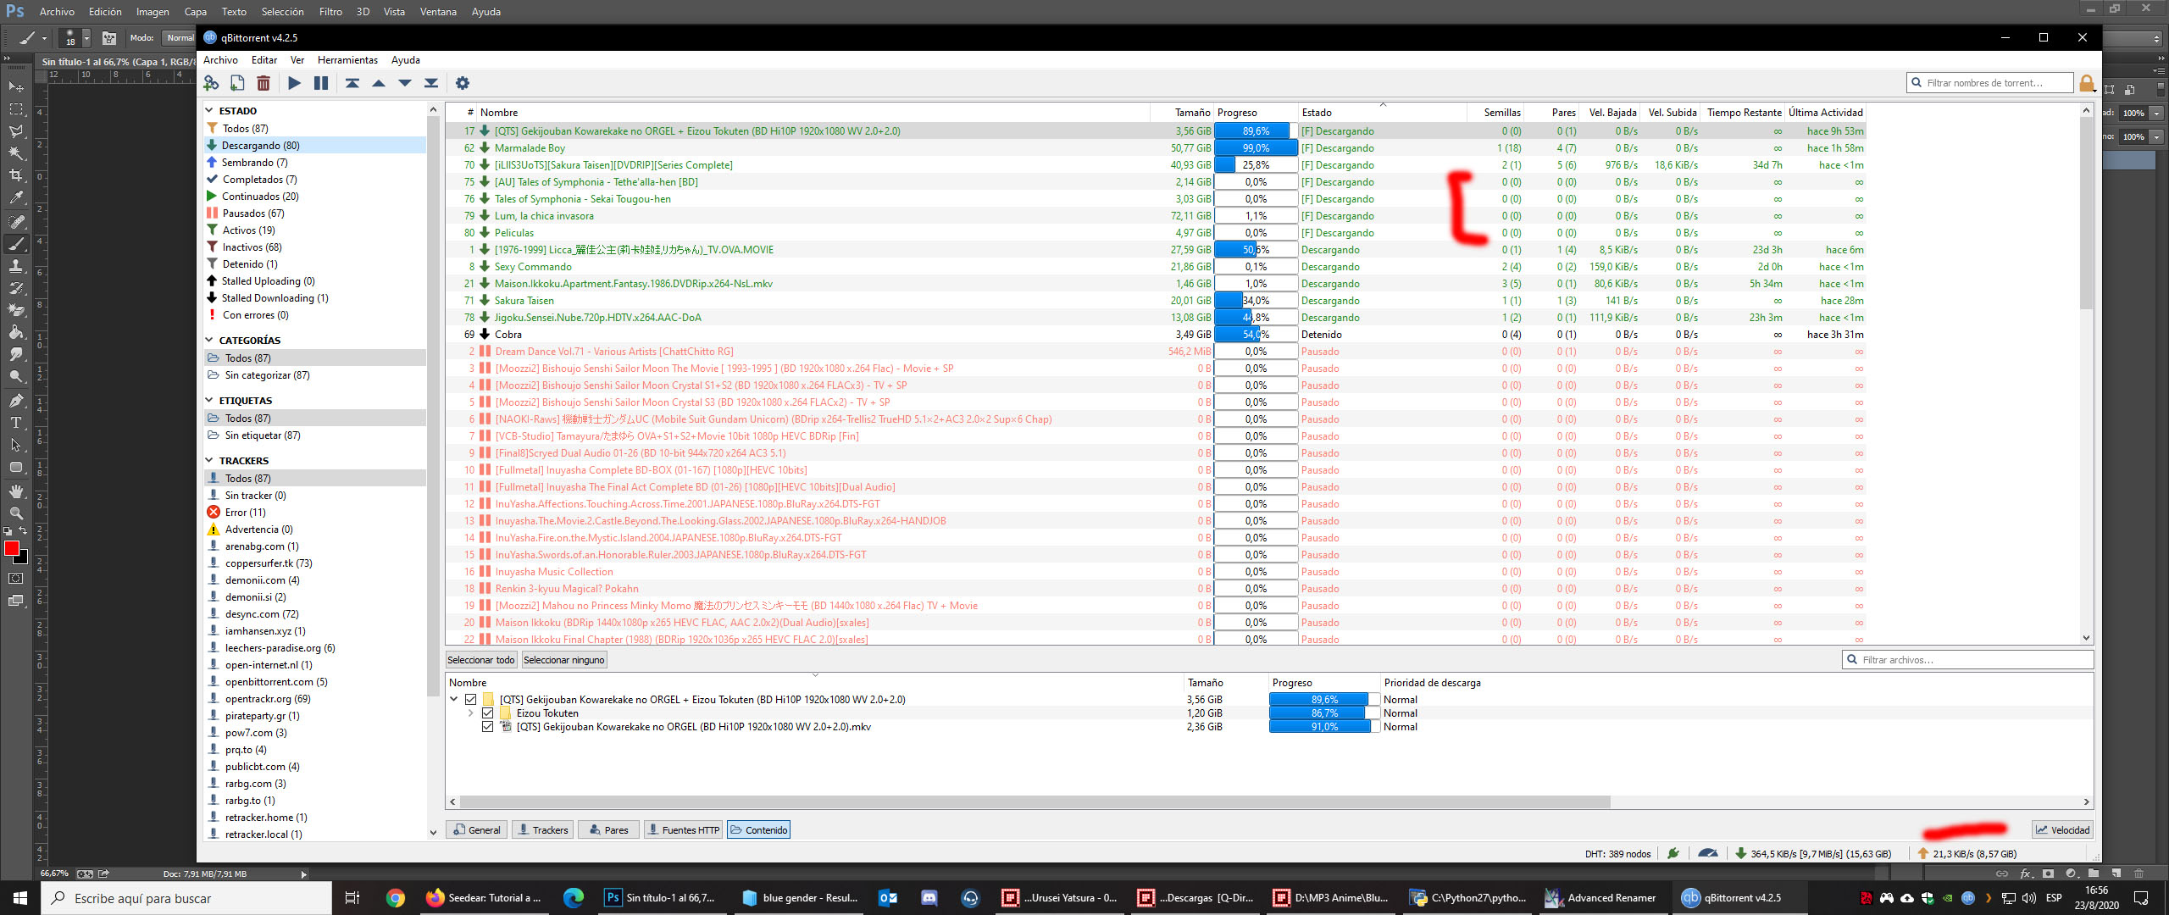The image size is (2169, 915).
Task: Select Photoshop Hand tool
Action: click(x=16, y=491)
